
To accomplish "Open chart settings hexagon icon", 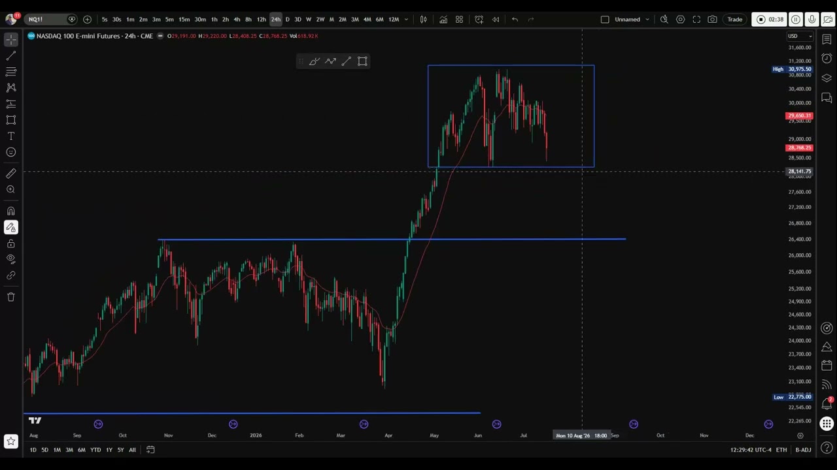I will pos(680,20).
